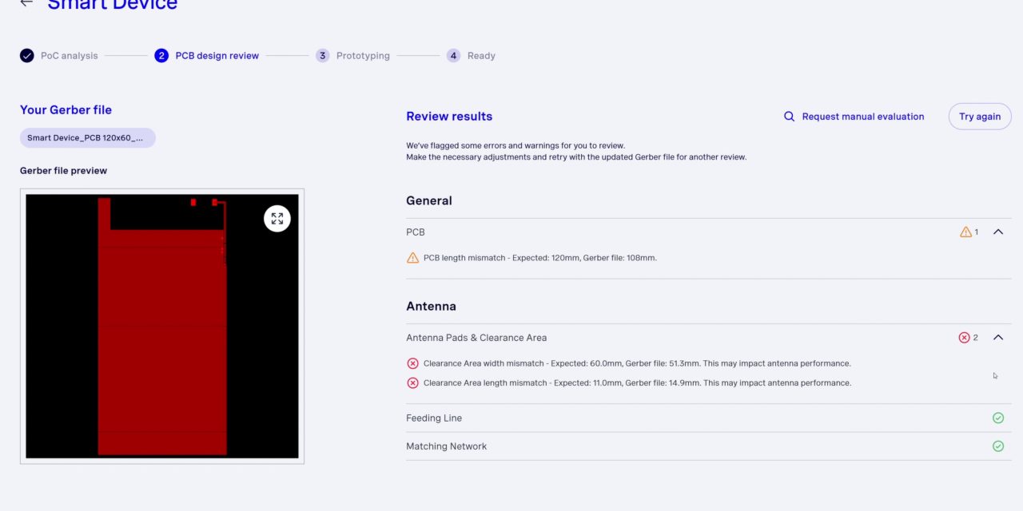The height and width of the screenshot is (511, 1023).
Task: Click the Feeding Line green checkmark
Action: [x=997, y=418]
